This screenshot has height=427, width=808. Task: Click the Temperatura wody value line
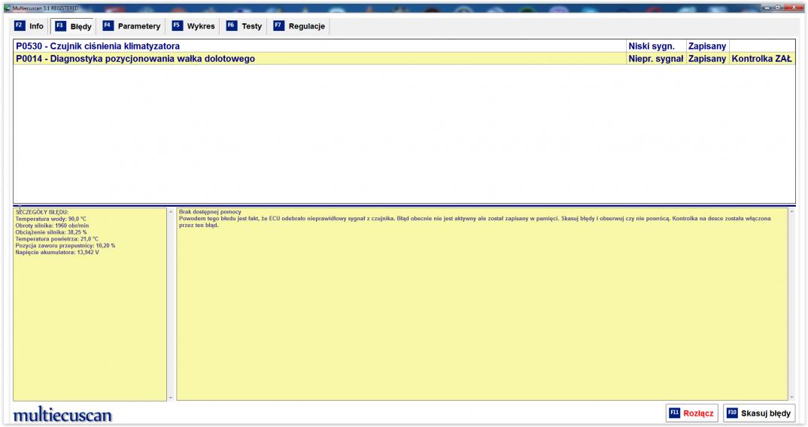tap(50, 219)
